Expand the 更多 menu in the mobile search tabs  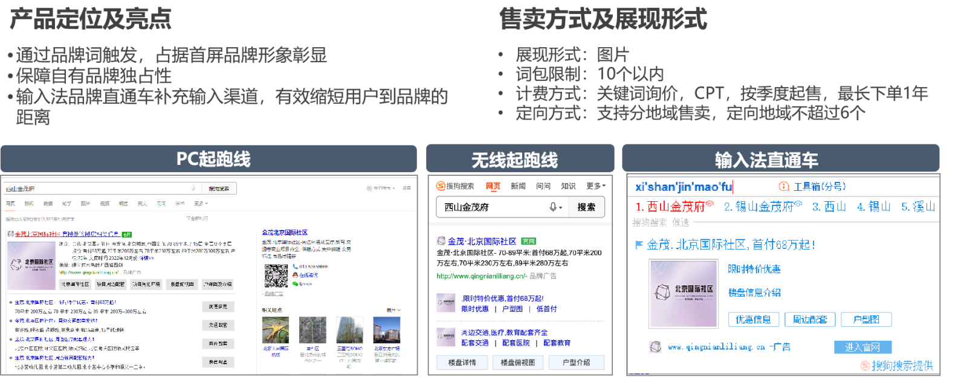595,186
